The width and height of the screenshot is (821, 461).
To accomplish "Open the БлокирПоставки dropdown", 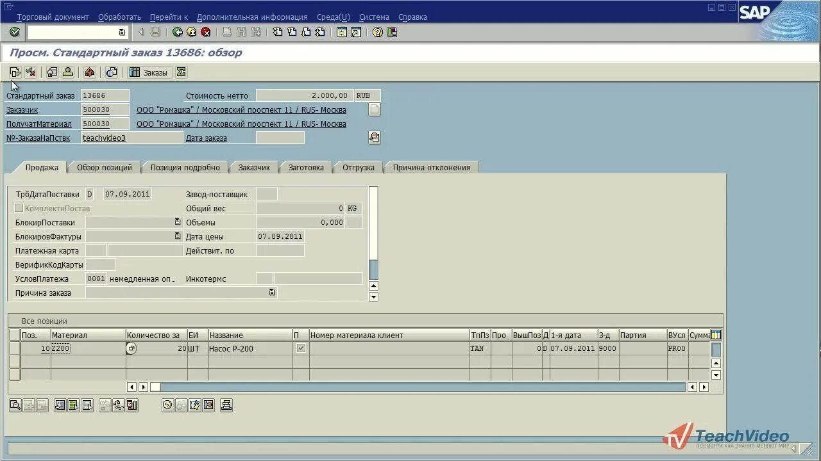I will (178, 222).
